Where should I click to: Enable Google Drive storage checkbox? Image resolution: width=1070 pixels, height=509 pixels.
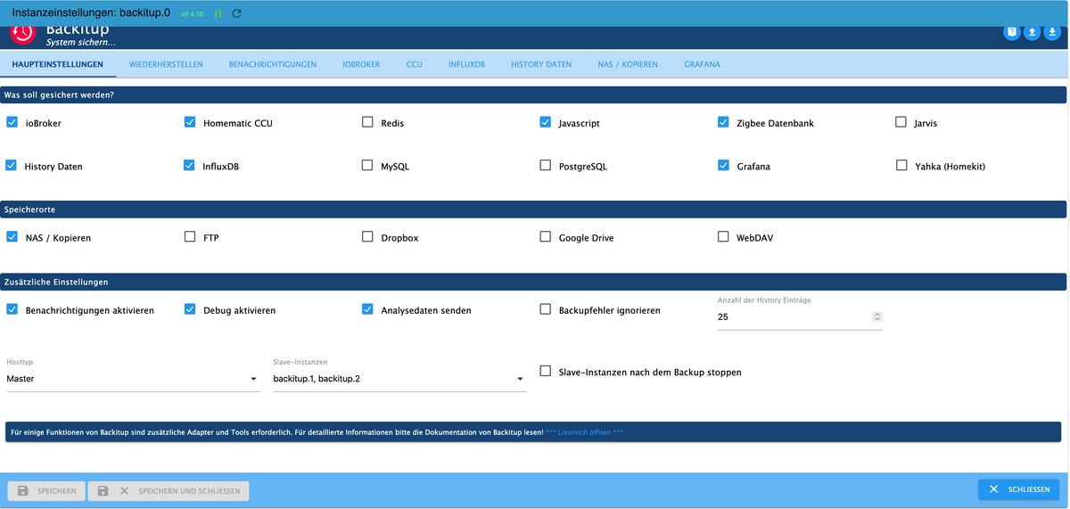coord(546,237)
